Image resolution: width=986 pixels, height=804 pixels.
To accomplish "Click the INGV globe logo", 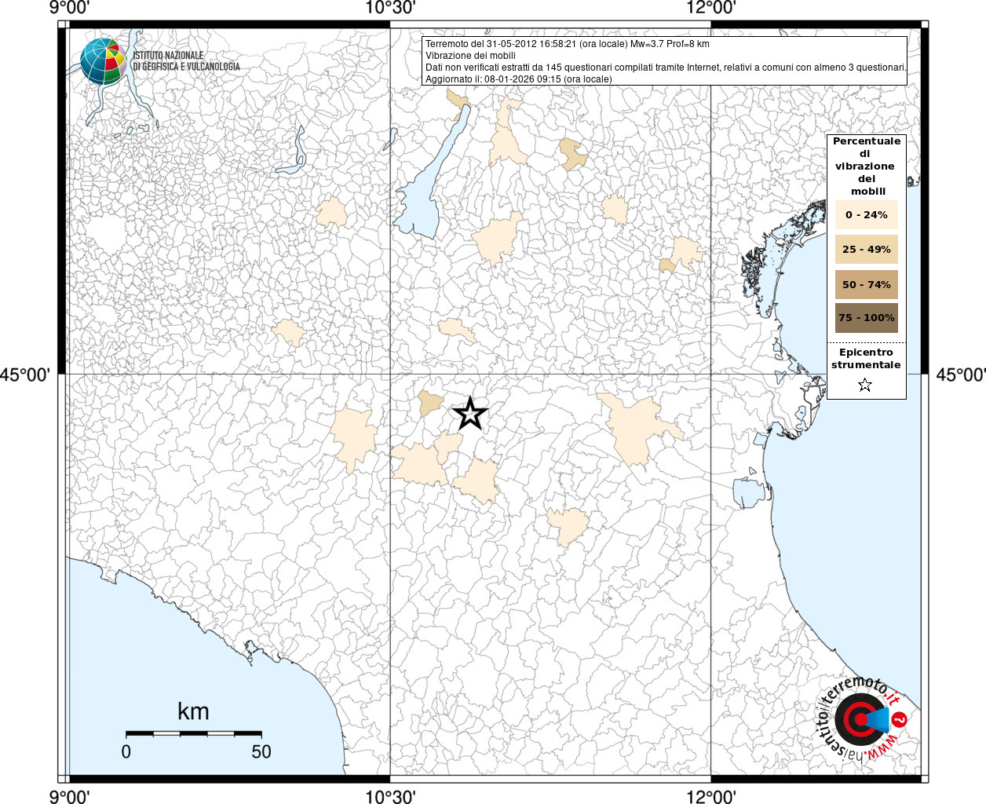I will [104, 61].
